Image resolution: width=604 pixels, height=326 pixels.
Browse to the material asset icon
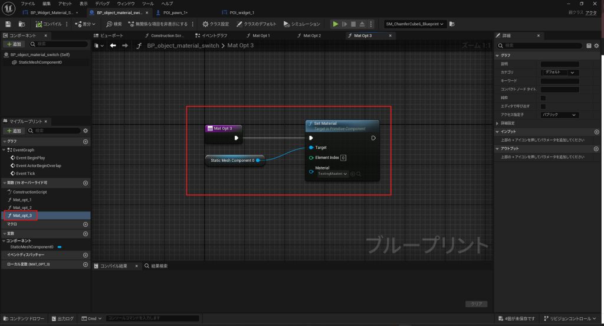pos(358,174)
